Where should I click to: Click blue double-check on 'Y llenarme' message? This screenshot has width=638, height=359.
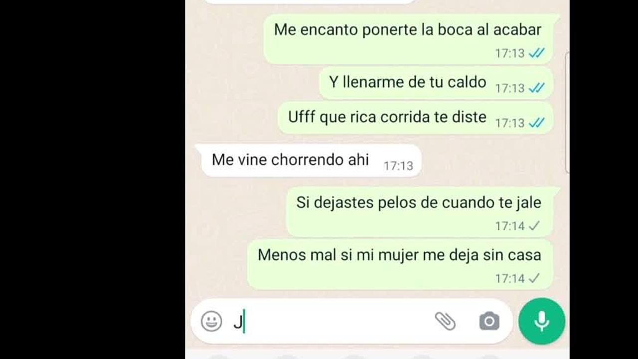click(x=536, y=88)
